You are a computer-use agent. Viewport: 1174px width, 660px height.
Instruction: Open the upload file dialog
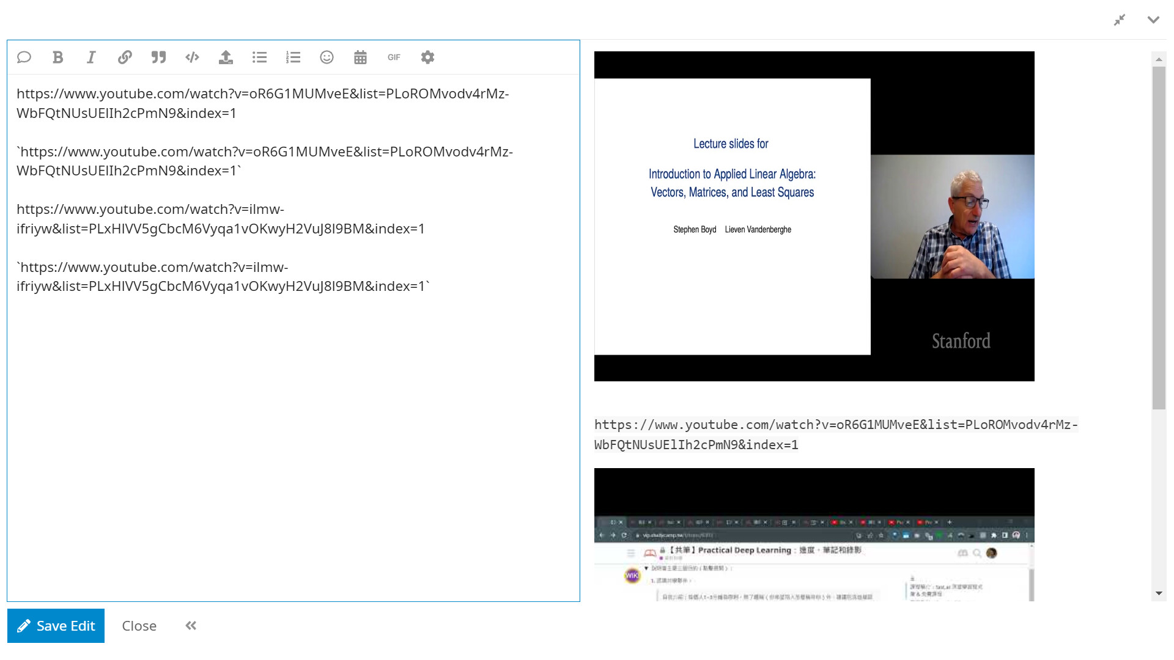click(226, 57)
